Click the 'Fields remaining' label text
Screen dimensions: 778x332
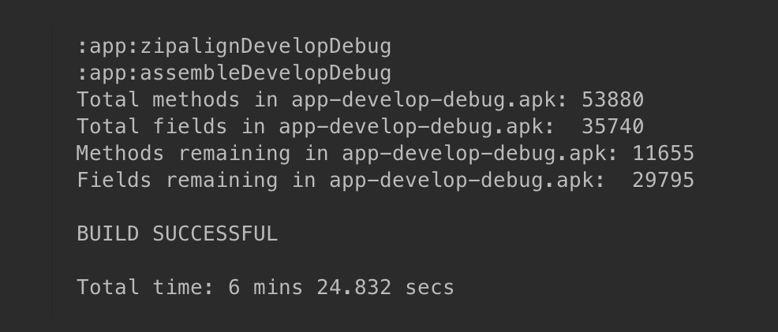pyautogui.click(x=177, y=181)
